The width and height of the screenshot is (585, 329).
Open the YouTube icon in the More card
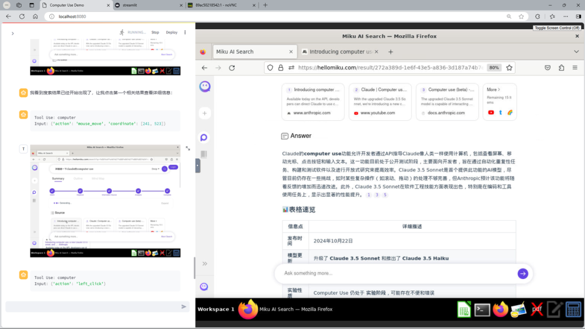(x=491, y=113)
